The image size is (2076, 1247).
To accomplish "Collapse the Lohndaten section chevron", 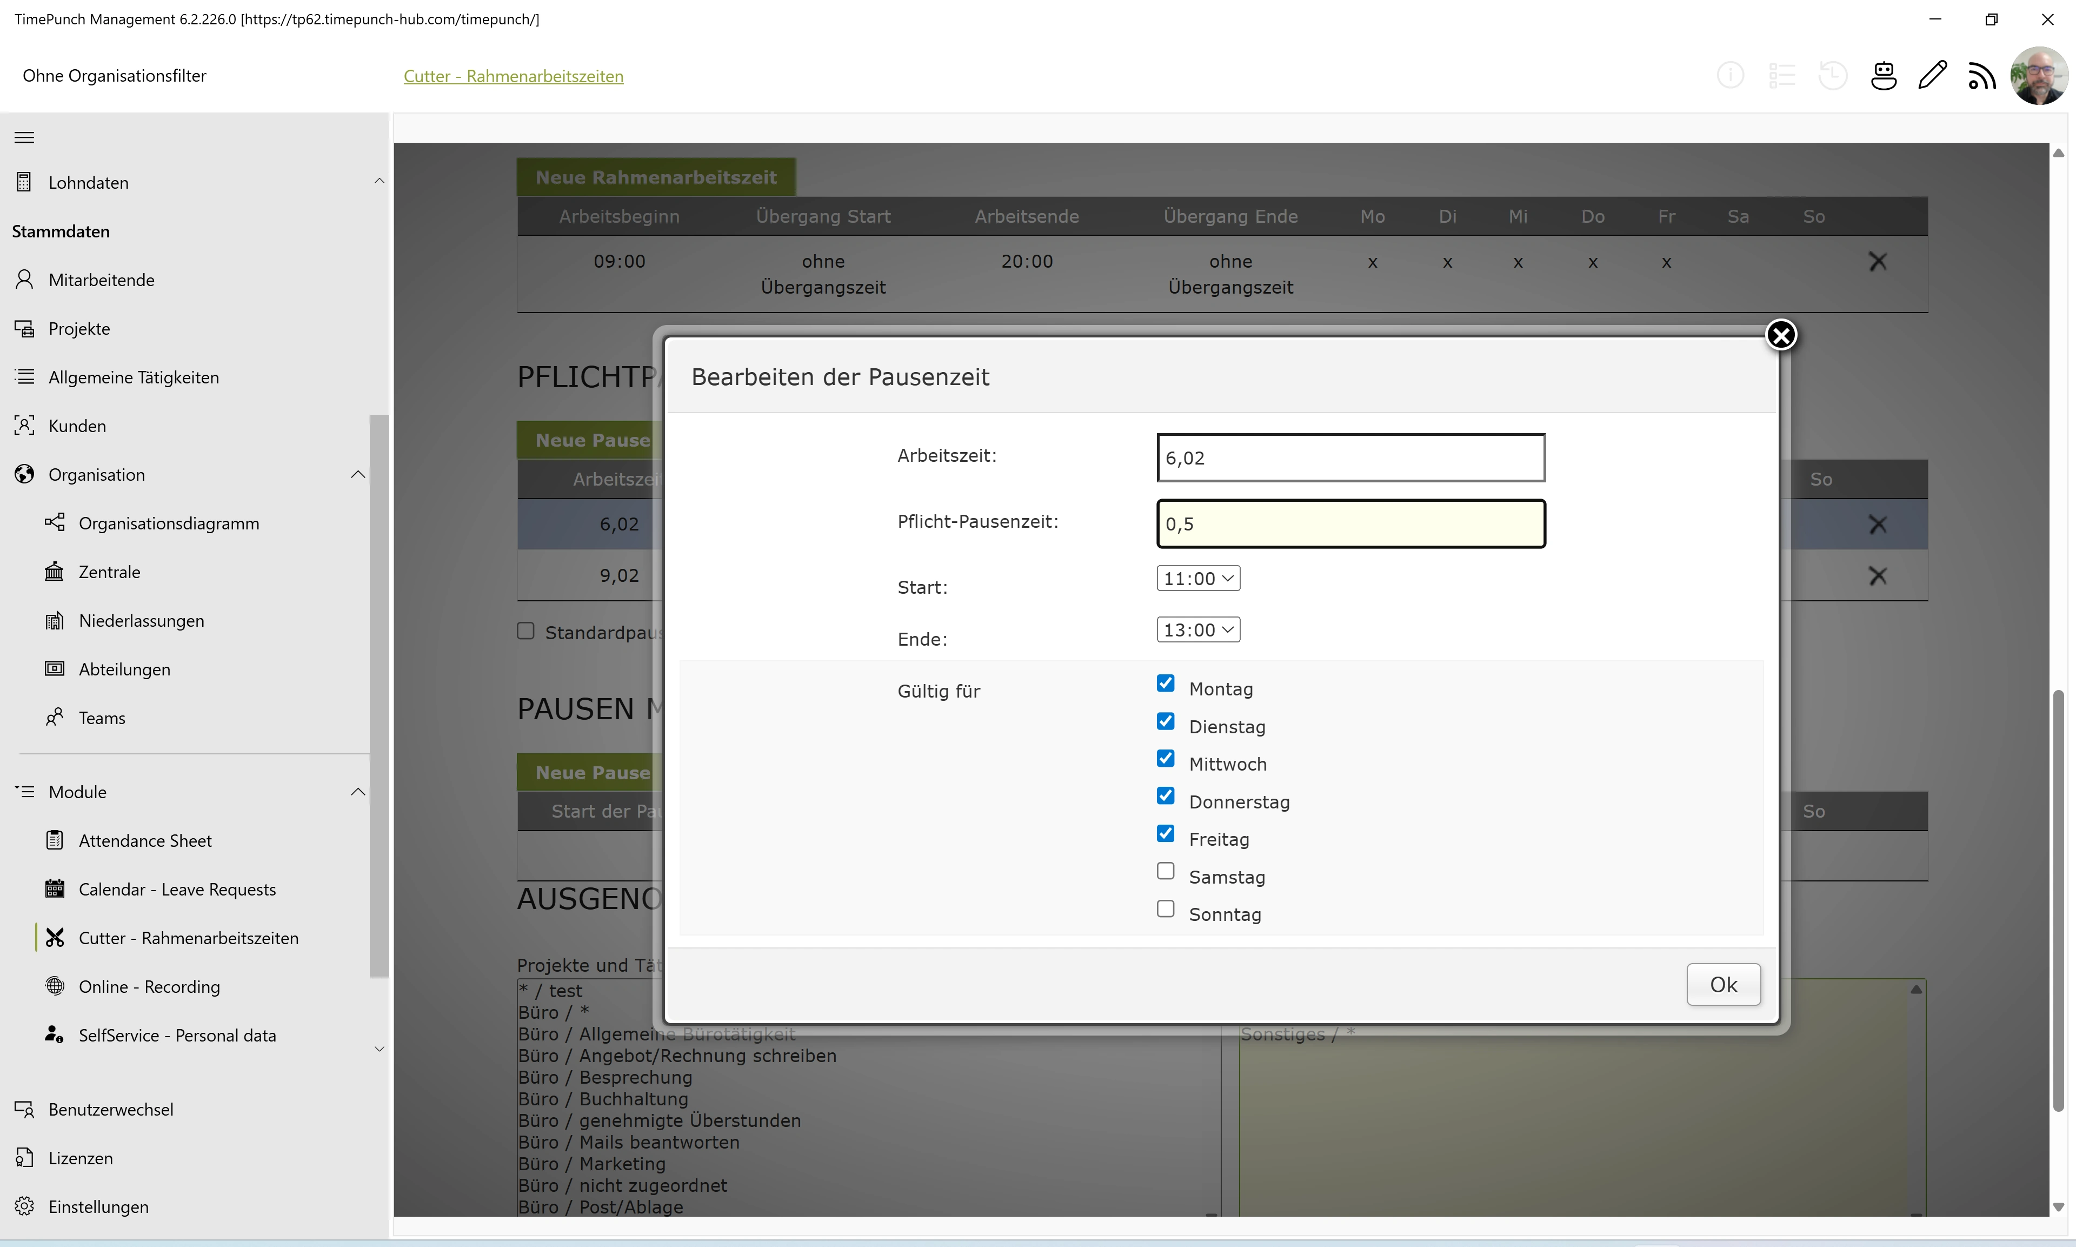I will pyautogui.click(x=380, y=181).
